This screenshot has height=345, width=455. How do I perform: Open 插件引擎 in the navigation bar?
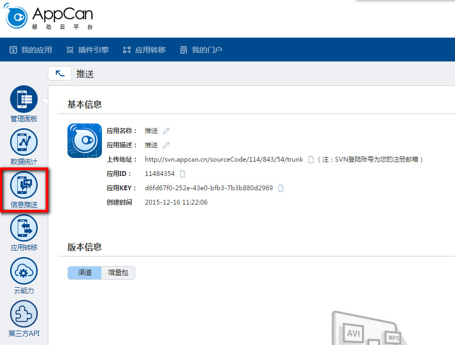(x=88, y=50)
